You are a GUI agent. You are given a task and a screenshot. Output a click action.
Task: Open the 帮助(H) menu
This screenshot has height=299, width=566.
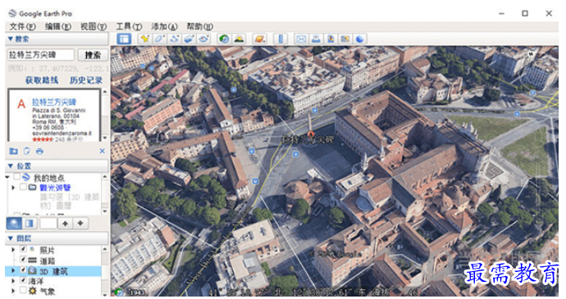coord(199,26)
